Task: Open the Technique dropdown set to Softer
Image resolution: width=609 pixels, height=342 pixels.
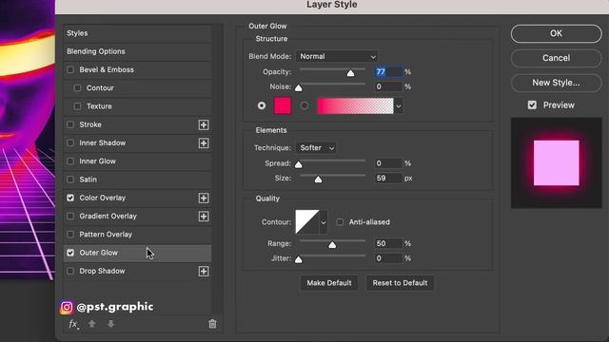Action: 316,148
